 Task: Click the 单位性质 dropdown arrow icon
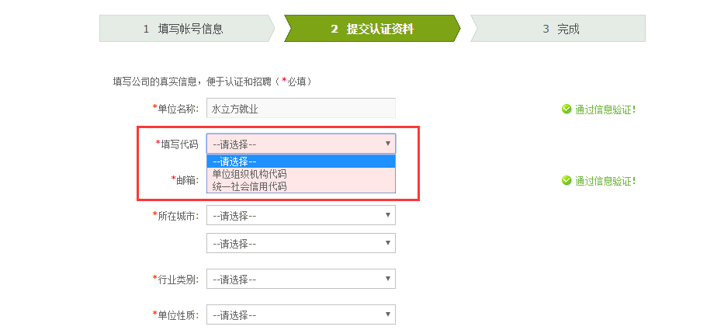click(x=388, y=314)
